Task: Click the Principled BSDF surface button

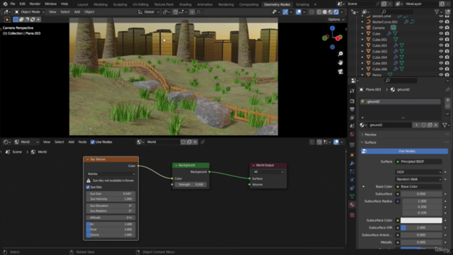Action: pyautogui.click(x=418, y=161)
